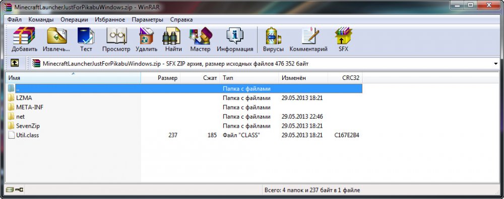The image size is (504, 199).
Task: Open the address bar dropdown arrow
Action: 496,64
